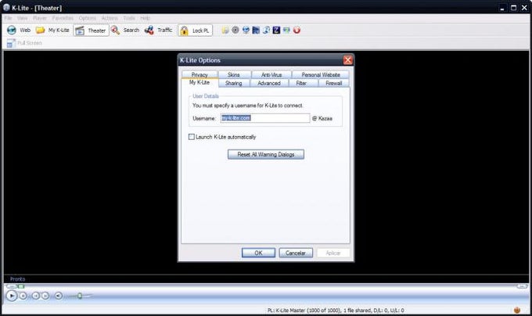Switch to the Firewall tab

334,83
